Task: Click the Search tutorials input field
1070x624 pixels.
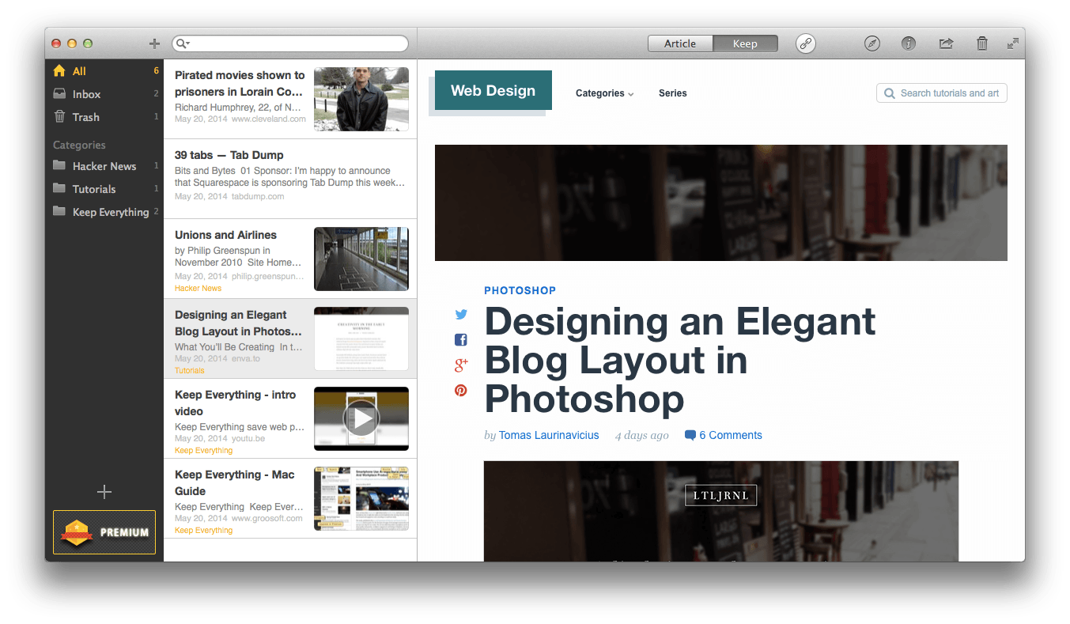Action: tap(942, 93)
